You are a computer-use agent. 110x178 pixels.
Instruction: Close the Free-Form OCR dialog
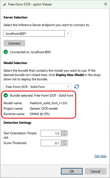coord(106,4)
